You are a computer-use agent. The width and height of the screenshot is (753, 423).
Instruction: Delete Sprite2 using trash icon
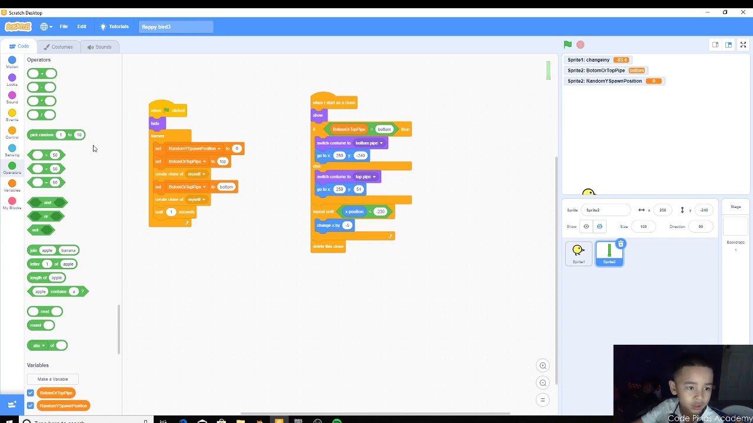pyautogui.click(x=621, y=244)
